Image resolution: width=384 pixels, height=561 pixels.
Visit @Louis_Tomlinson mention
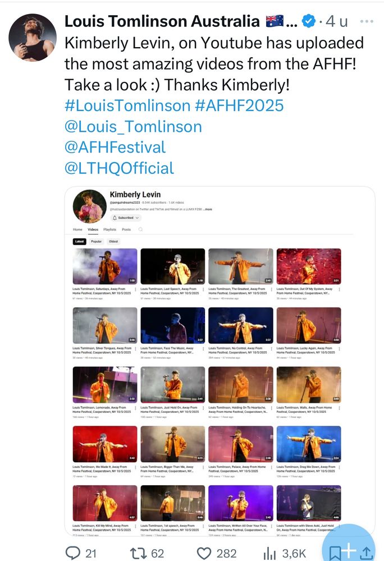(x=133, y=127)
